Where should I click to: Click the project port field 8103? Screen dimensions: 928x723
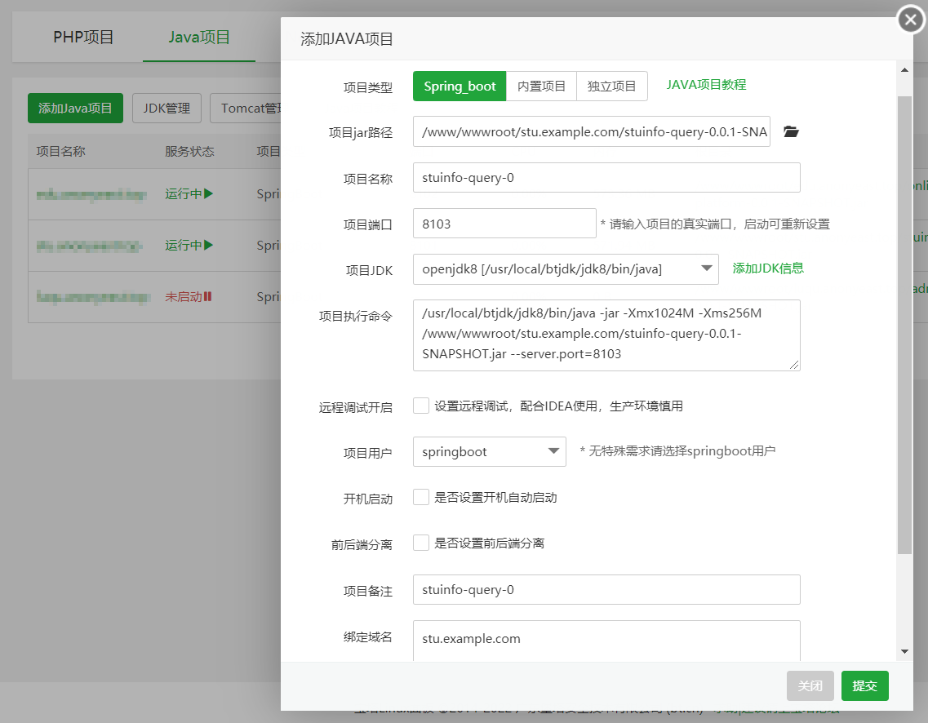[504, 223]
